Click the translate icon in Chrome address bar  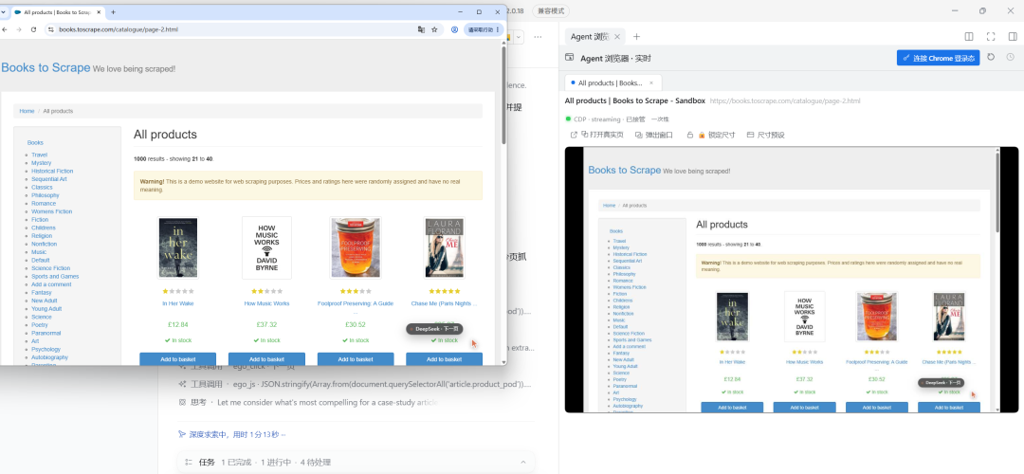pyautogui.click(x=421, y=29)
